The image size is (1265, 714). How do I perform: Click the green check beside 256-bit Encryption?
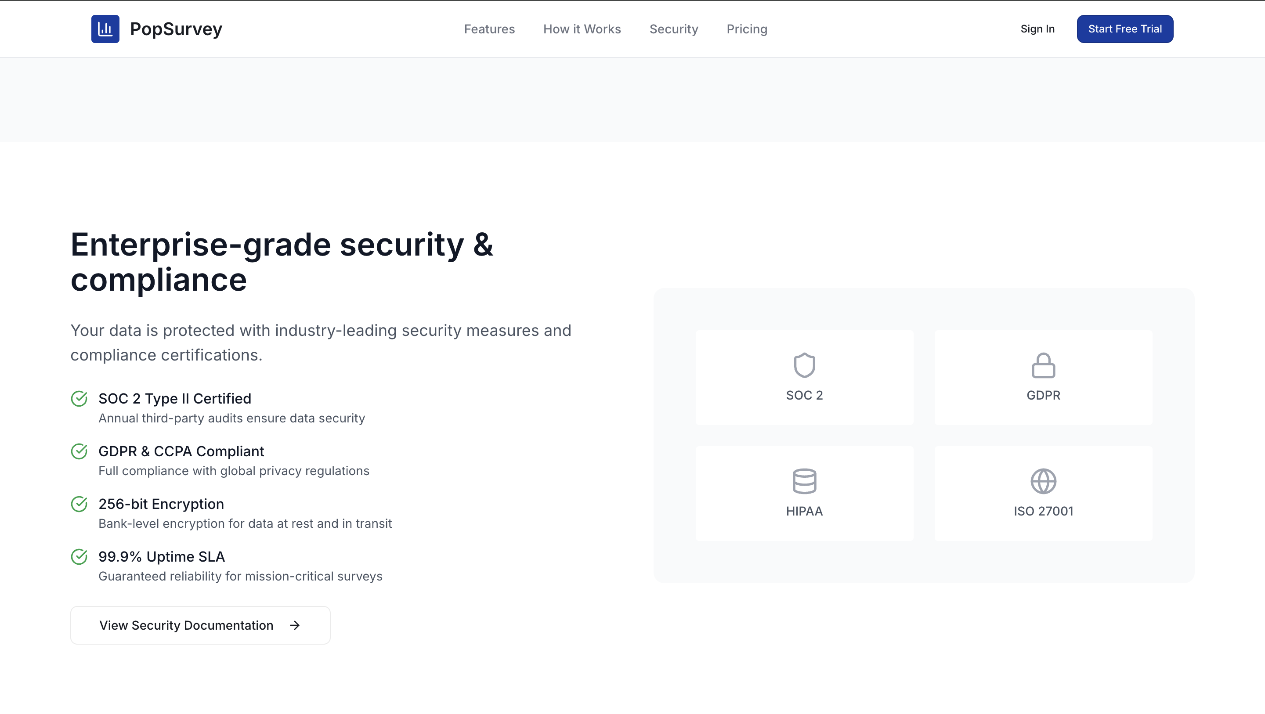(79, 504)
